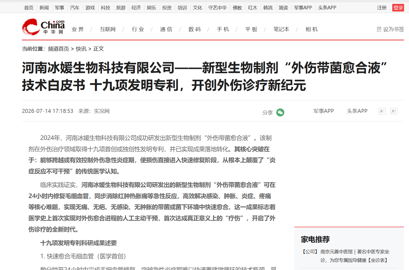Click the paragraph starting 2024年，河南冰媛生物
This screenshot has height=270, width=409.
152,155
